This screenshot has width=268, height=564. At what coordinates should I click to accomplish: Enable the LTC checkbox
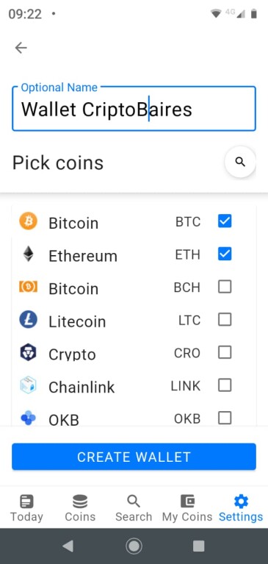coord(225,319)
